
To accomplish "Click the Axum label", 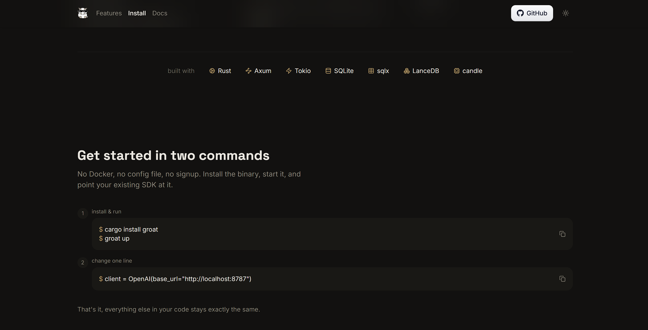I will 263,71.
